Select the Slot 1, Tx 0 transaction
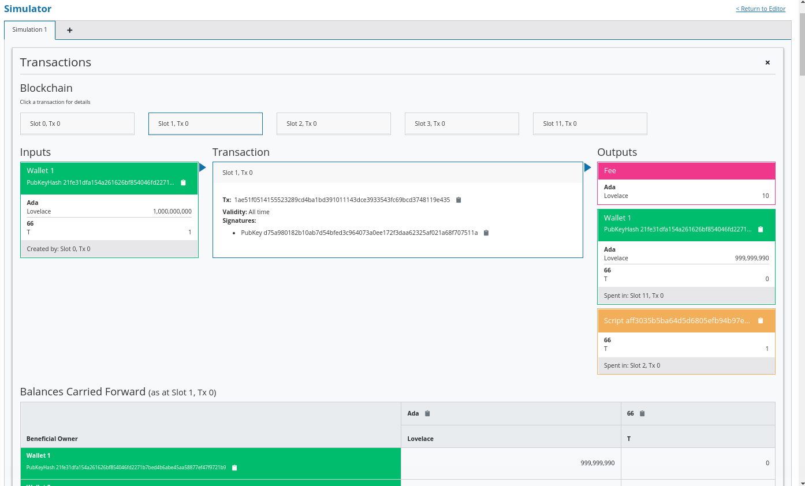 206,124
